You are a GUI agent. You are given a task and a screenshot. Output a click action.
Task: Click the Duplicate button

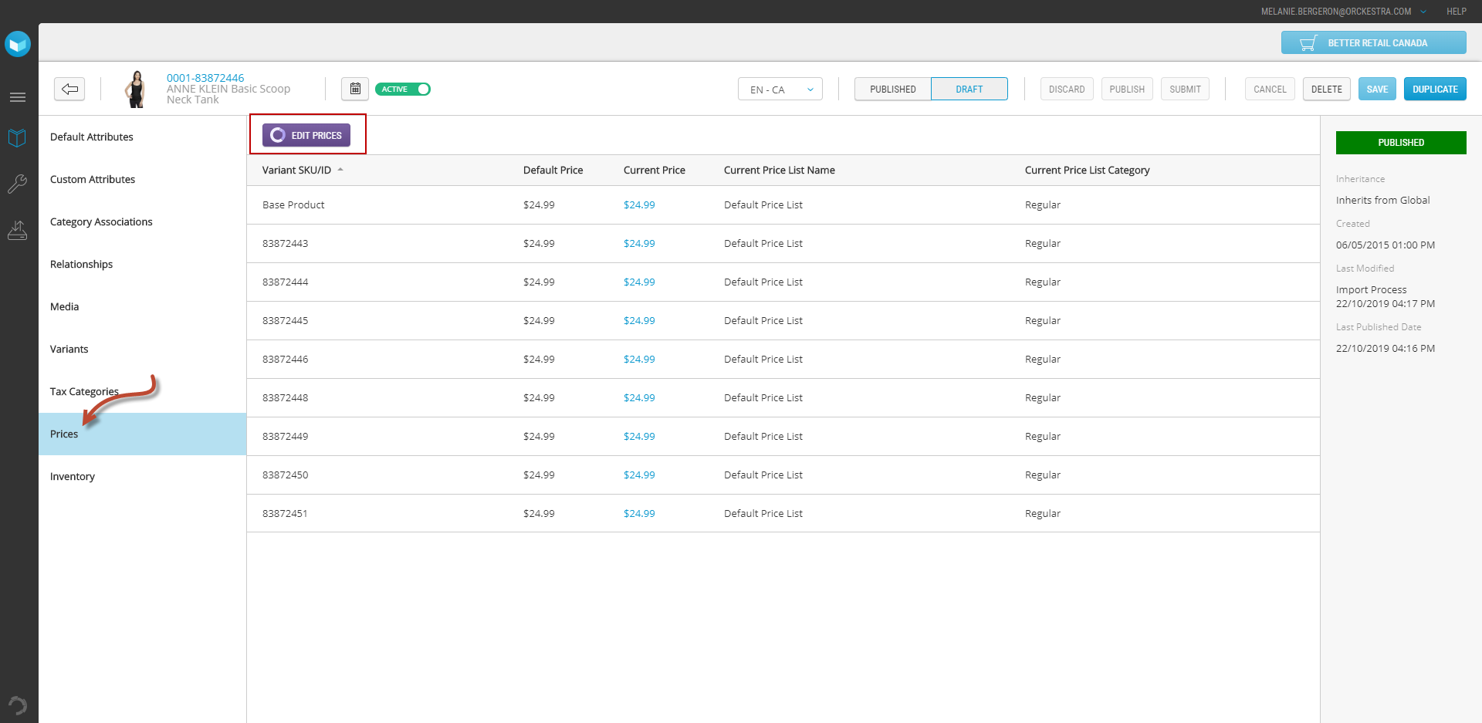[x=1434, y=90]
